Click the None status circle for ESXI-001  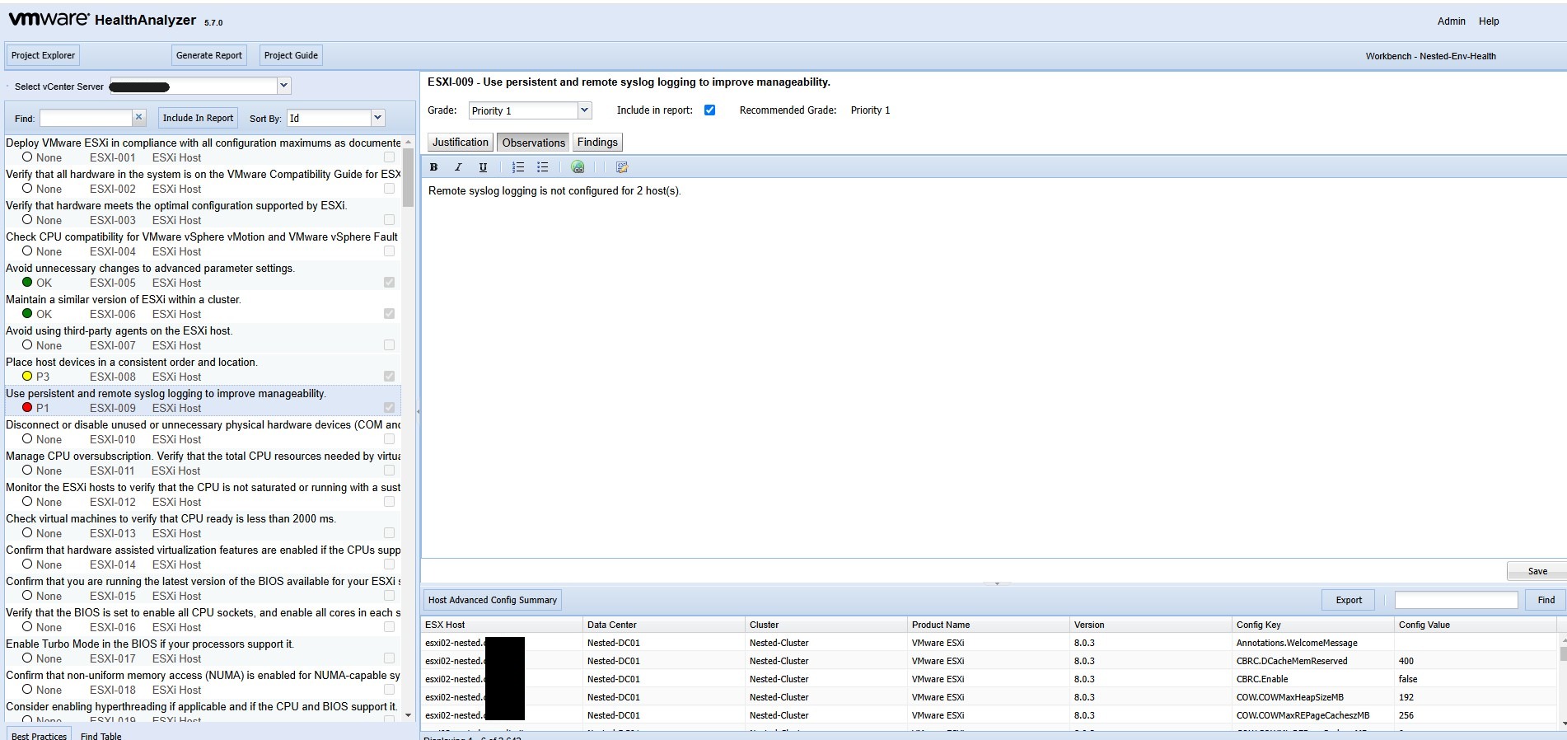[27, 157]
